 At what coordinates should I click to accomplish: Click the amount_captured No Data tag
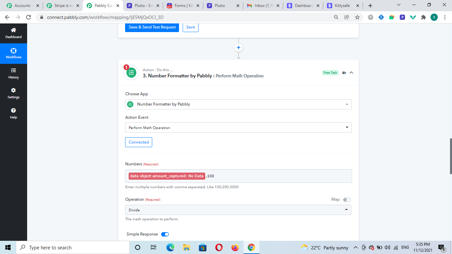pyautogui.click(x=167, y=176)
